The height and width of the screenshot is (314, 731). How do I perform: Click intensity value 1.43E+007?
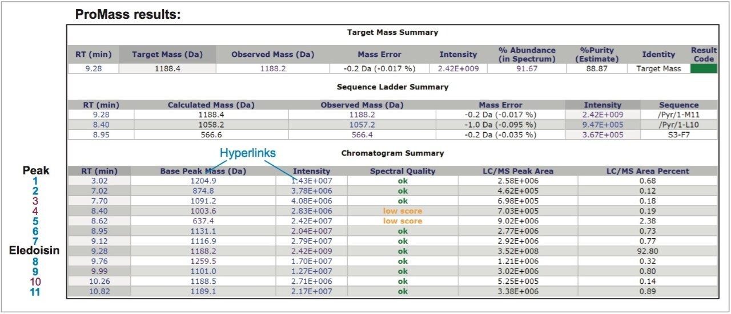pos(312,181)
